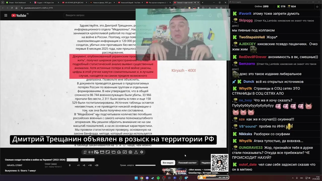Click the На аукцион button
This screenshot has height=181, width=322.
72,160
